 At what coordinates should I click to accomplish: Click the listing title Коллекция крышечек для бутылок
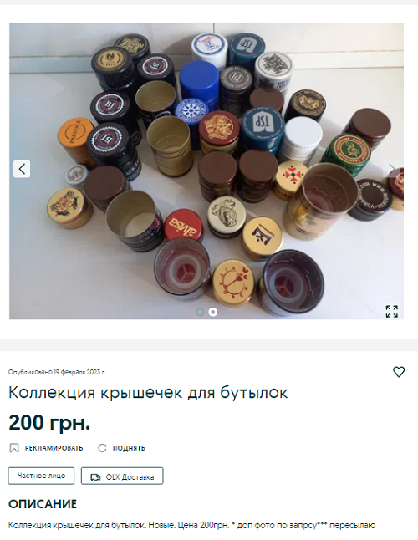[x=148, y=393]
